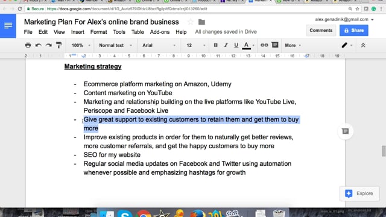Open Explore panel
386x217 pixels.
359,193
